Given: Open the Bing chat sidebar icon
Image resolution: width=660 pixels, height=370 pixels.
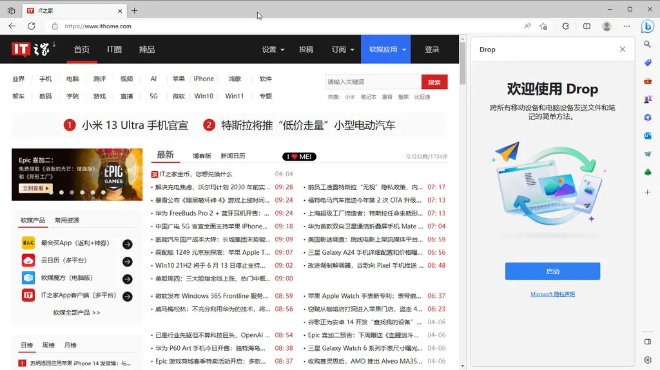Looking at the screenshot, I should point(647,26).
